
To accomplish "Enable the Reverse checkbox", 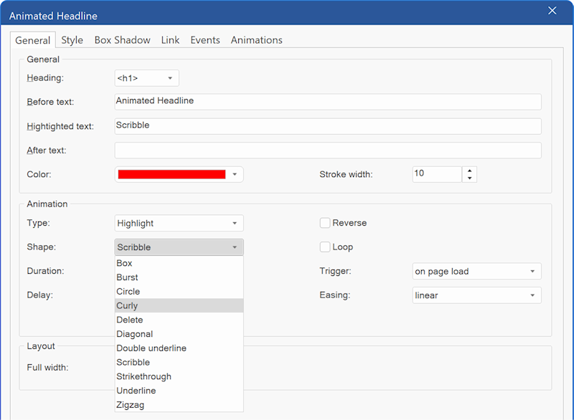I will [325, 223].
